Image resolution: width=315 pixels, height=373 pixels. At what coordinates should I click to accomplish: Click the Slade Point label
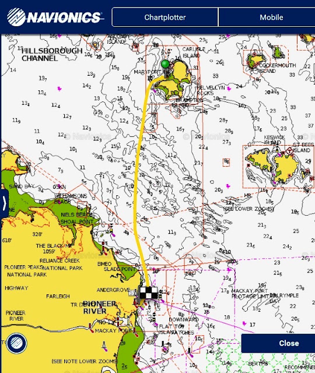point(119,269)
